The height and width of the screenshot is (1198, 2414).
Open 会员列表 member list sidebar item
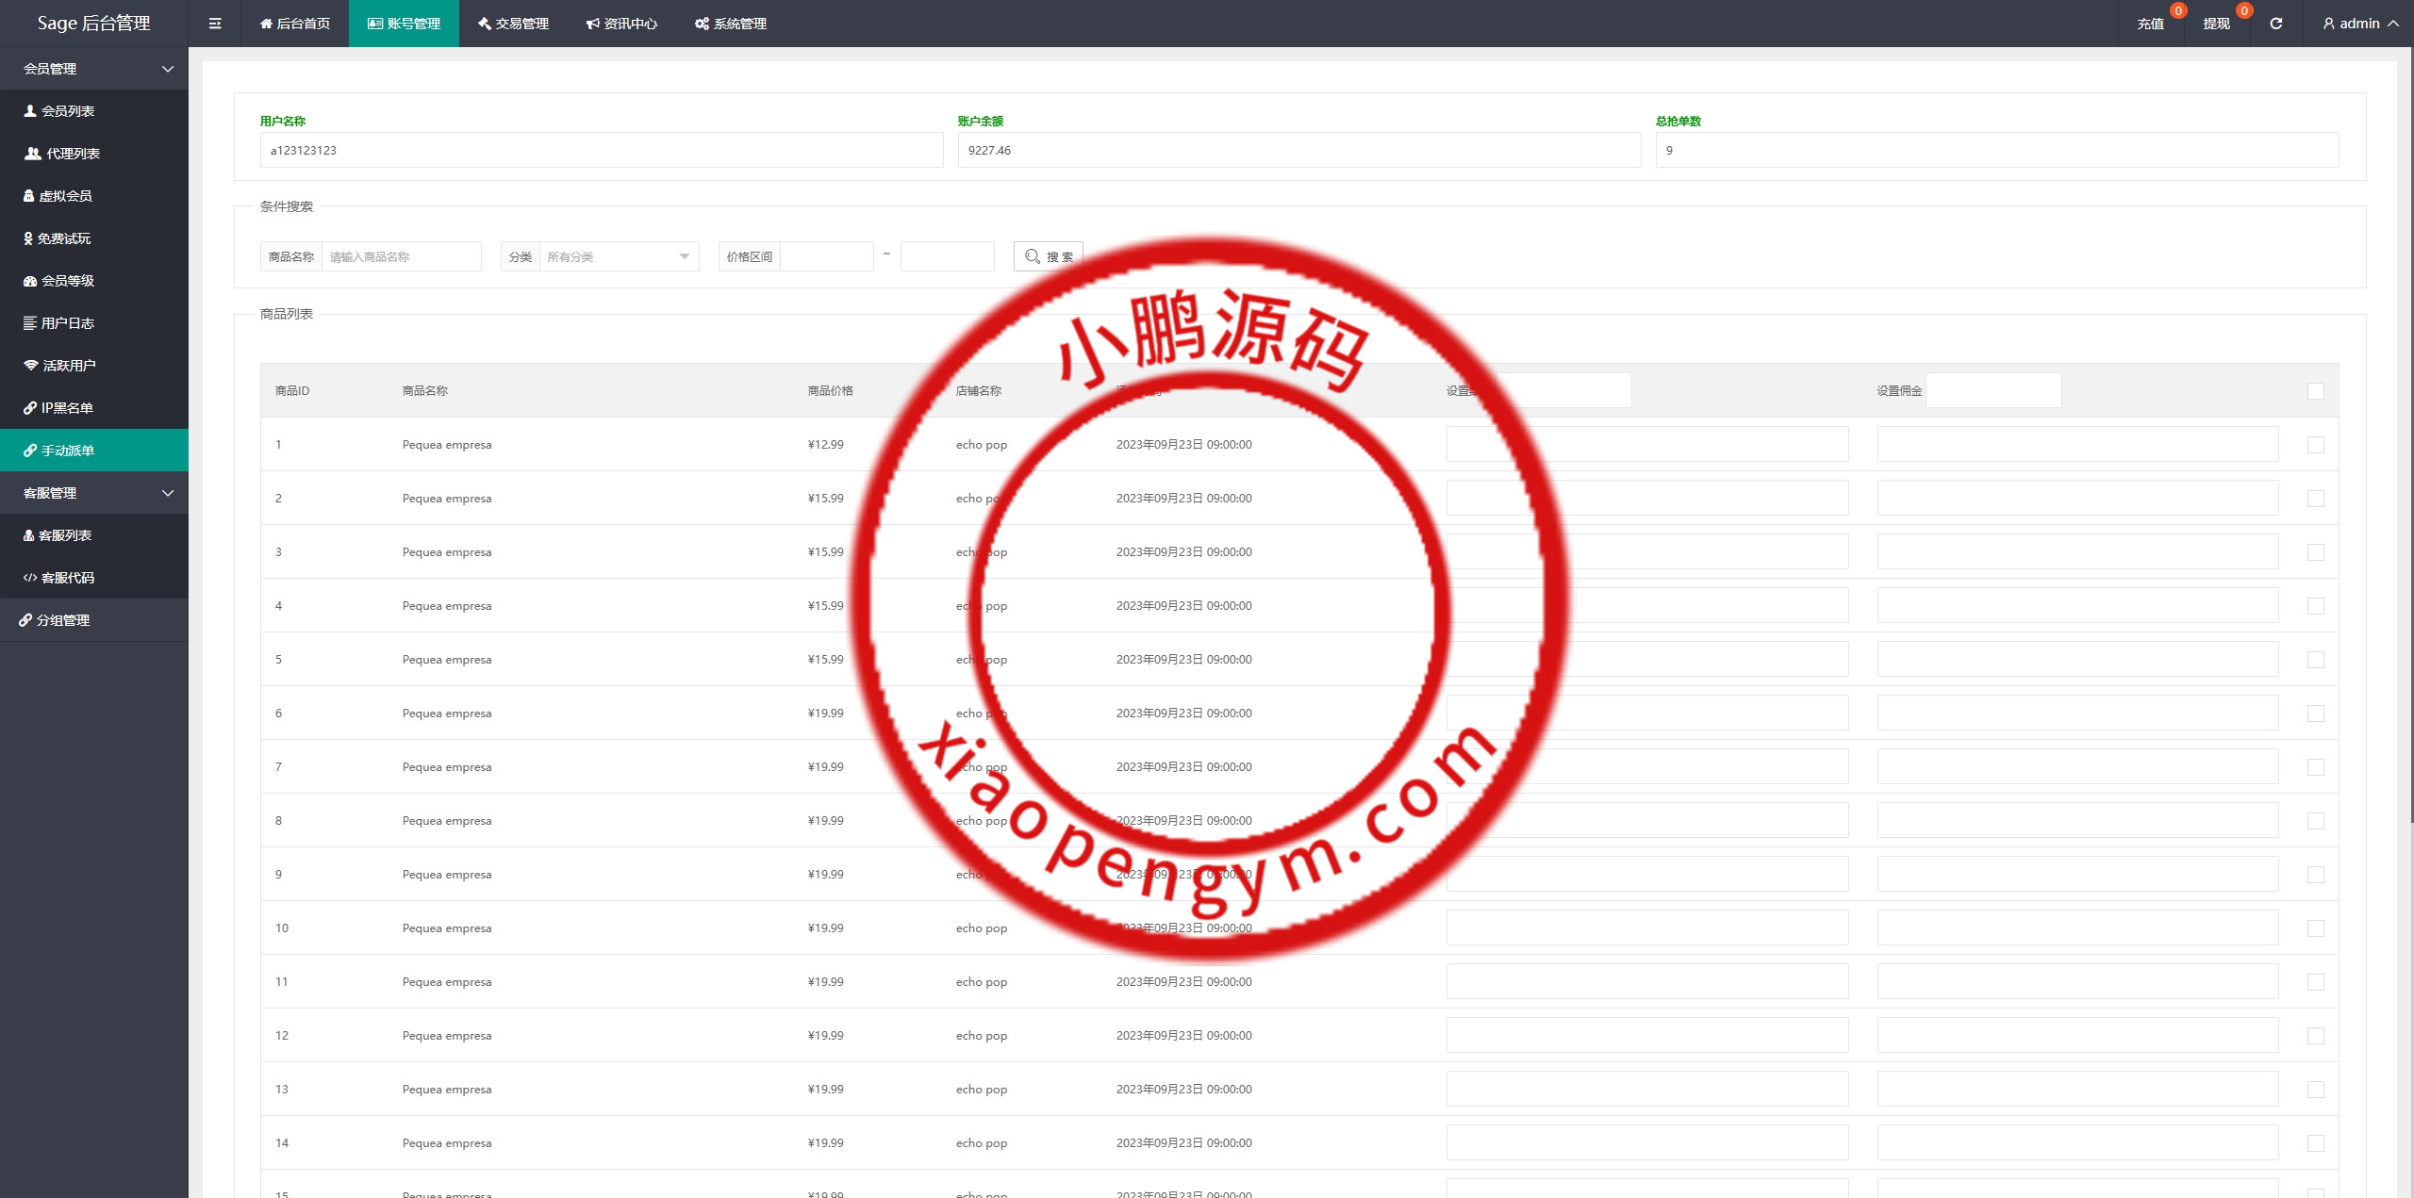67,111
